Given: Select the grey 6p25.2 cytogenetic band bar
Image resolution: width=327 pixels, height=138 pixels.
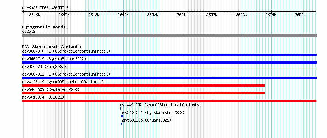Looking at the screenshot, I should click(169, 35).
